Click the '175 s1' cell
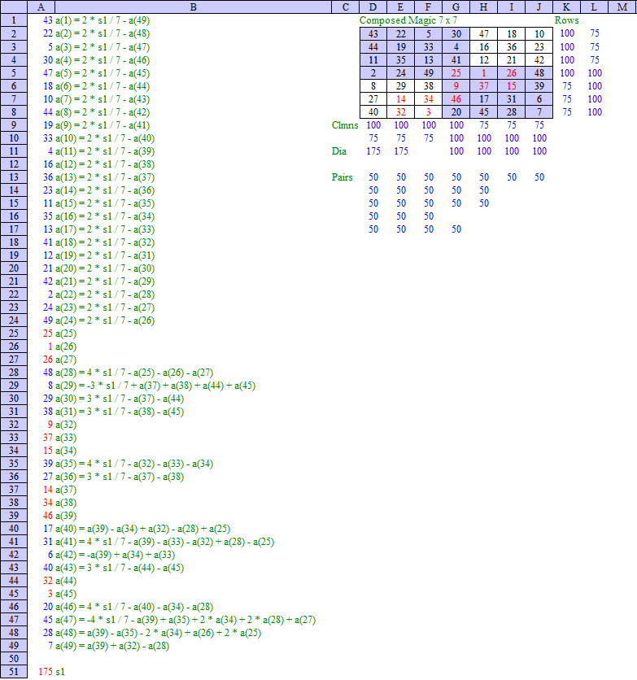 [51, 671]
